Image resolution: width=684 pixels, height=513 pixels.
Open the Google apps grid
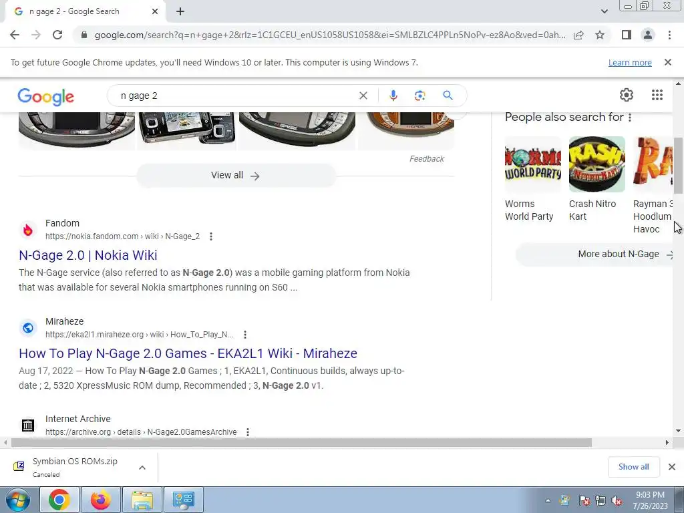tap(657, 95)
